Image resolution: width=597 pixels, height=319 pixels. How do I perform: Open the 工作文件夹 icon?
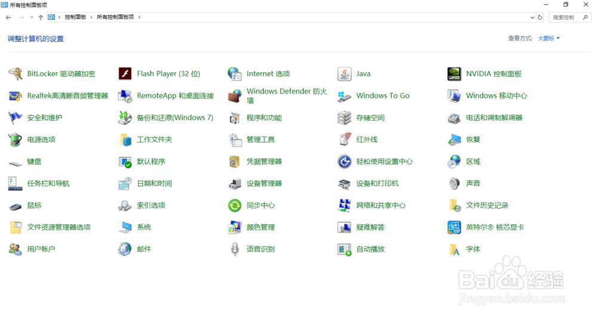click(x=125, y=140)
